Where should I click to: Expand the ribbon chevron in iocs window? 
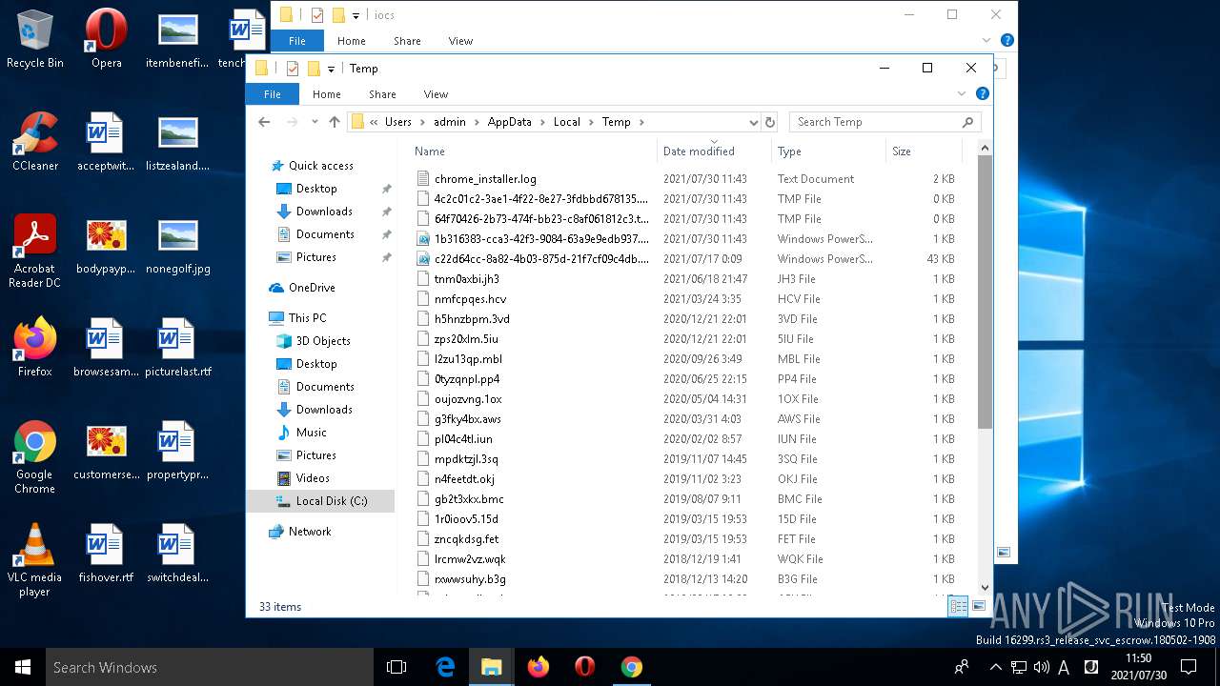point(986,40)
